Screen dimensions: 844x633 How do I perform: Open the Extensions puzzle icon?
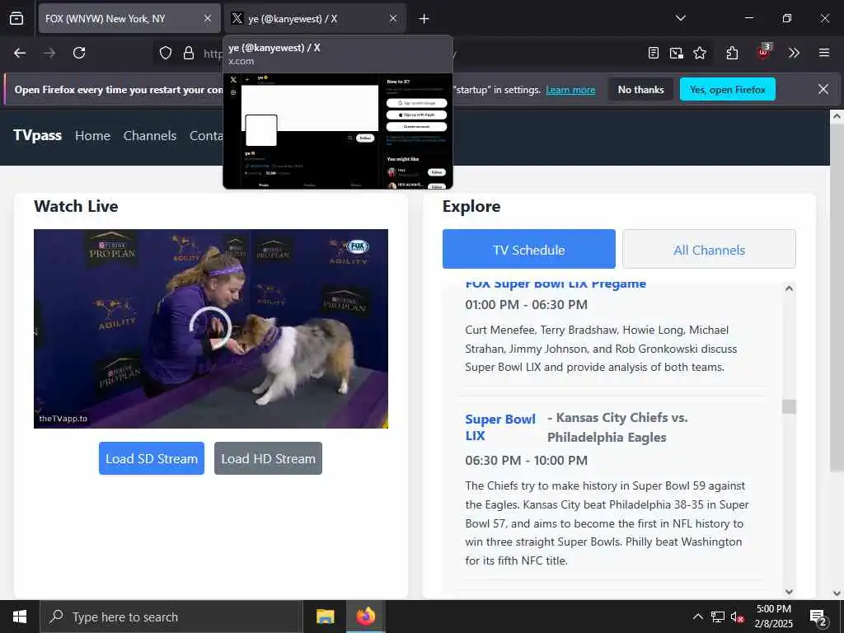[x=732, y=53]
